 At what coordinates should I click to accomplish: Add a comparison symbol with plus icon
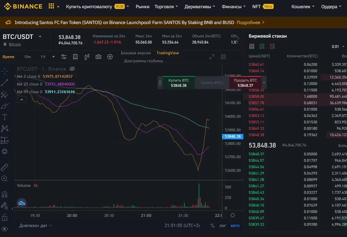(x=110, y=57)
